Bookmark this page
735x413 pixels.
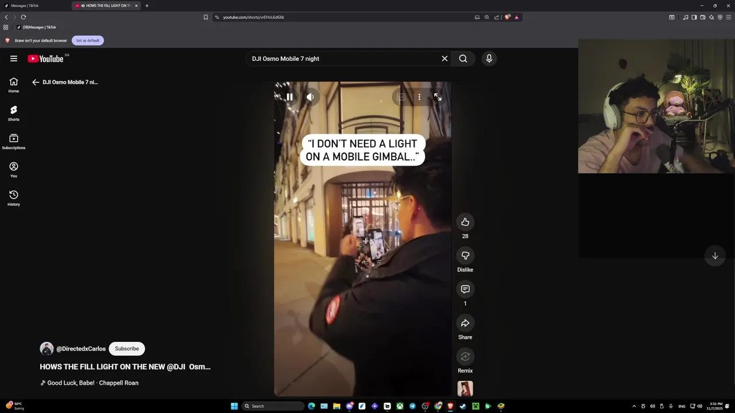(x=206, y=17)
